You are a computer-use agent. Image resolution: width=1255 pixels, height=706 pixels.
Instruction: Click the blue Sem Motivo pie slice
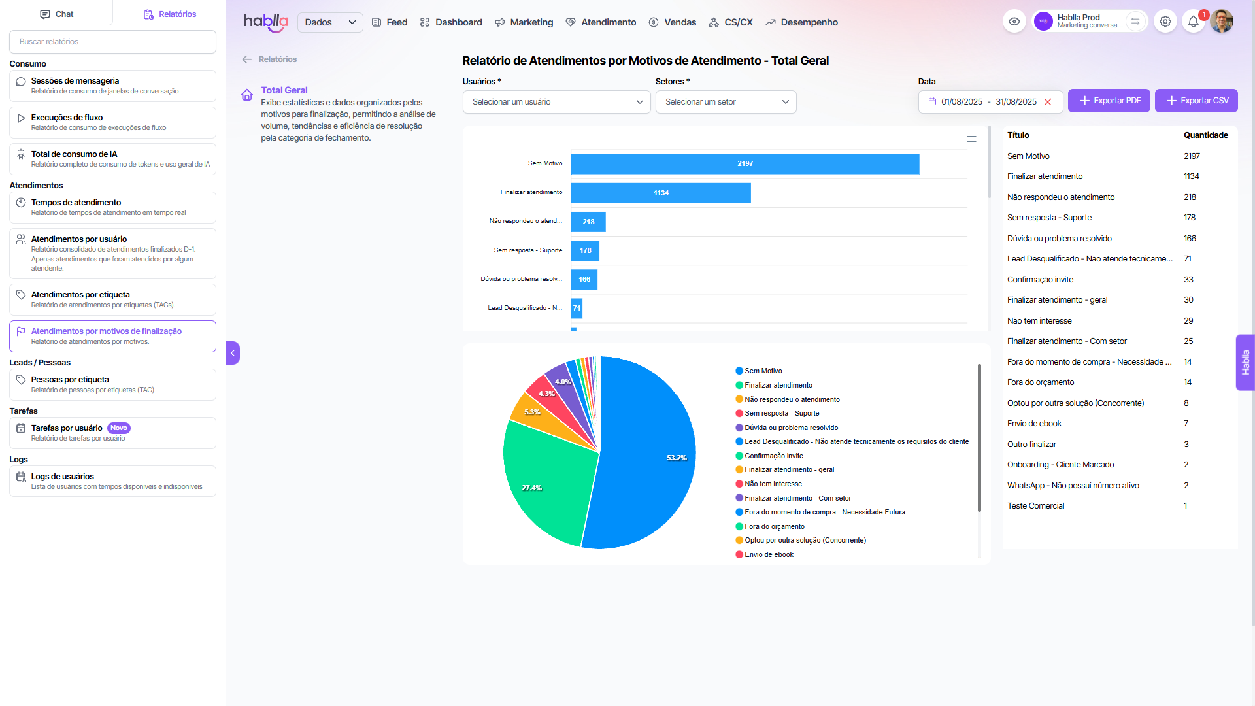pos(647,458)
